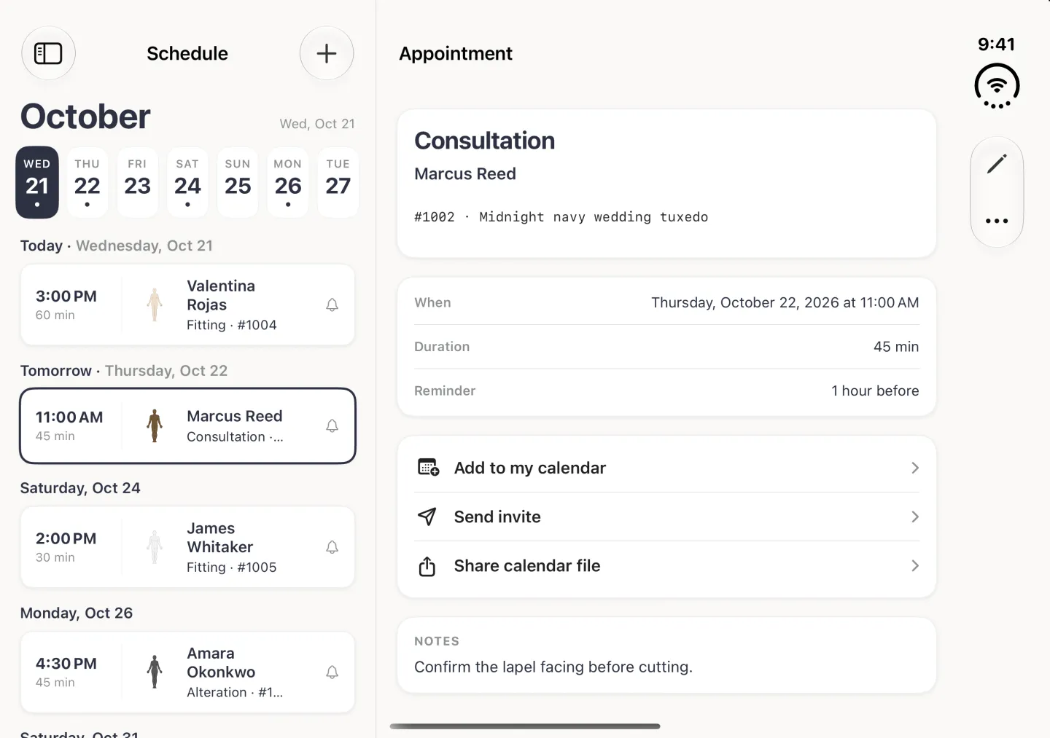Toggle the sidebar panel icon
The width and height of the screenshot is (1050, 738).
pos(49,53)
